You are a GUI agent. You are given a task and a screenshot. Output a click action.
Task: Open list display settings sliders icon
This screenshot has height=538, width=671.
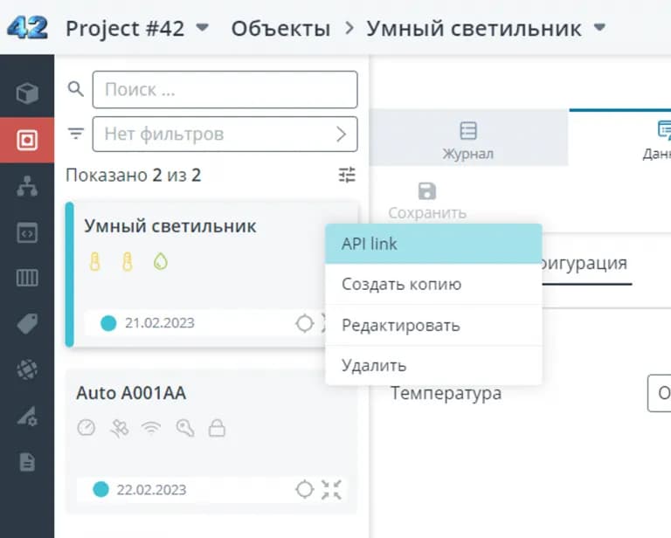click(x=348, y=176)
